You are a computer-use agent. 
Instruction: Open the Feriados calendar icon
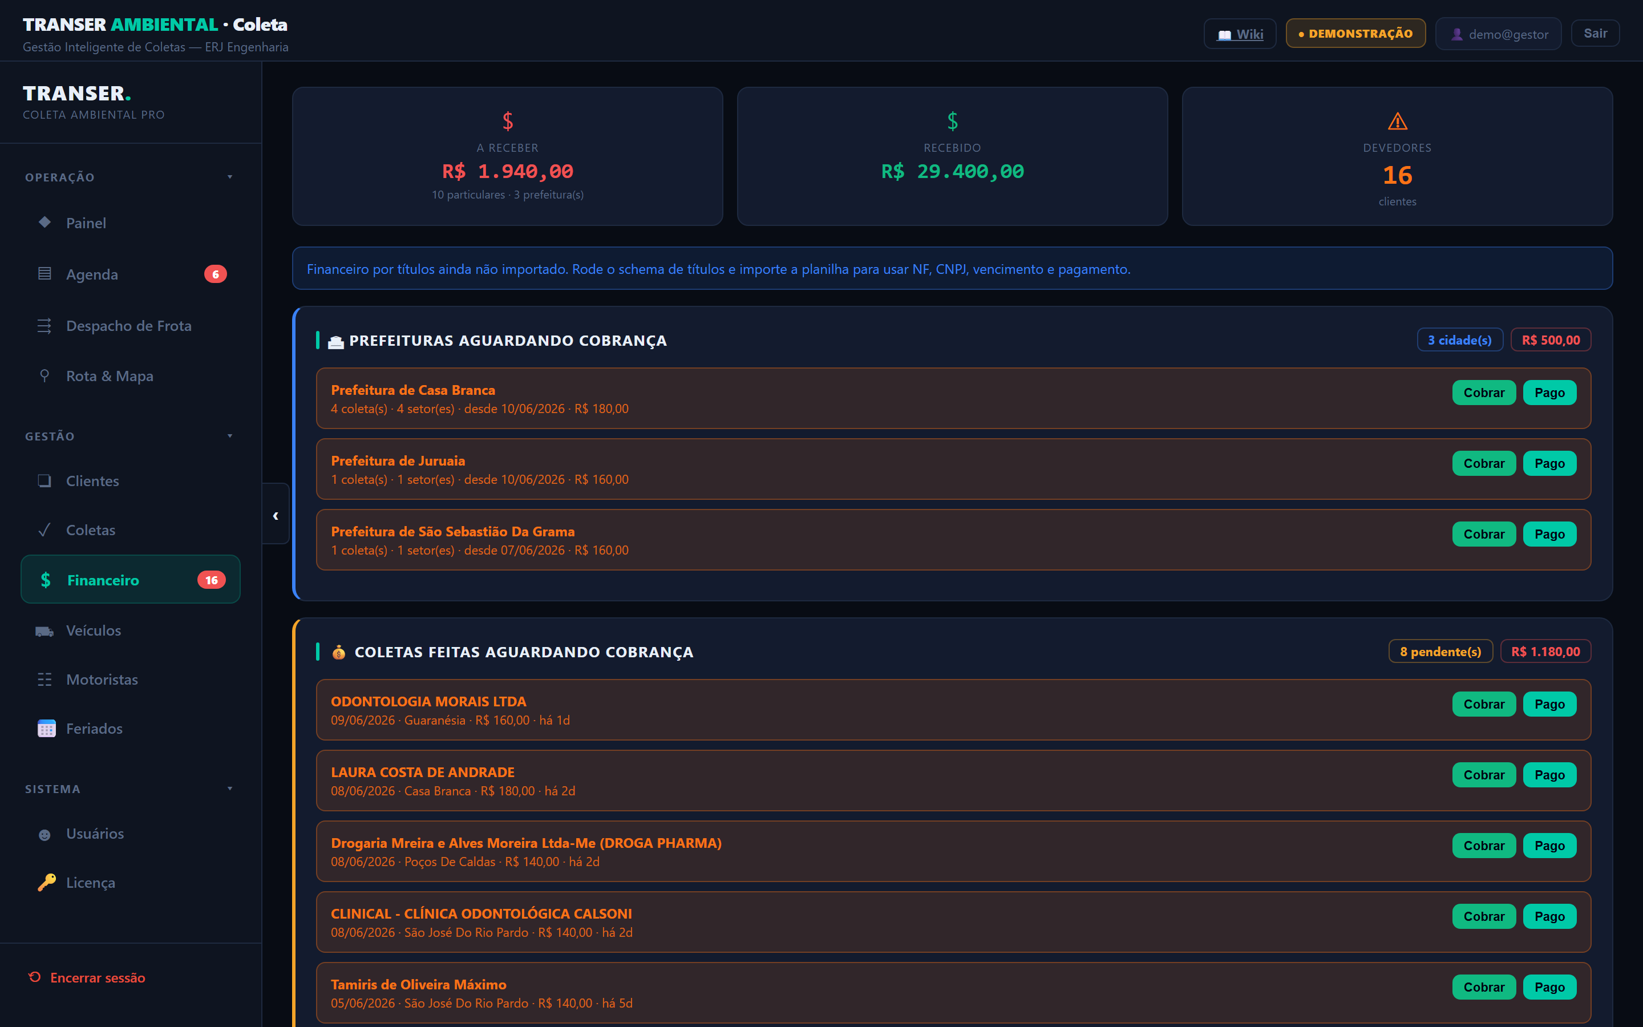[46, 728]
